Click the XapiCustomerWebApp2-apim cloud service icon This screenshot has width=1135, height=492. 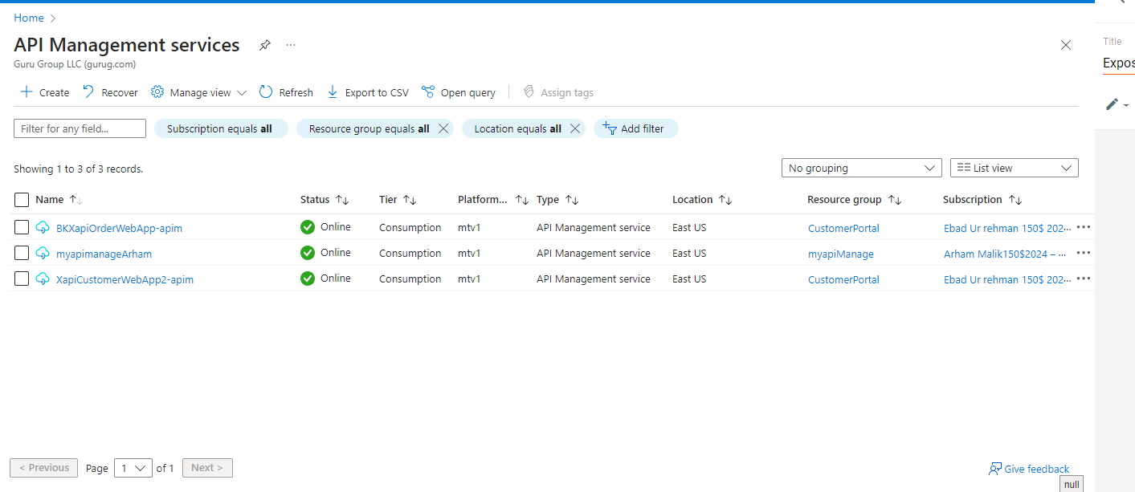[43, 279]
